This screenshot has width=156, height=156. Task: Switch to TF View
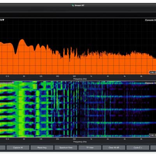[90, 147]
